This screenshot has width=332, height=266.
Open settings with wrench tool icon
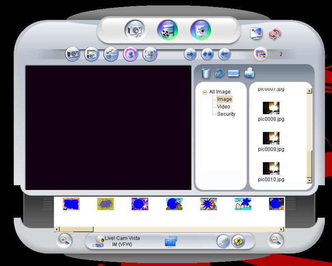pyautogui.click(x=224, y=241)
